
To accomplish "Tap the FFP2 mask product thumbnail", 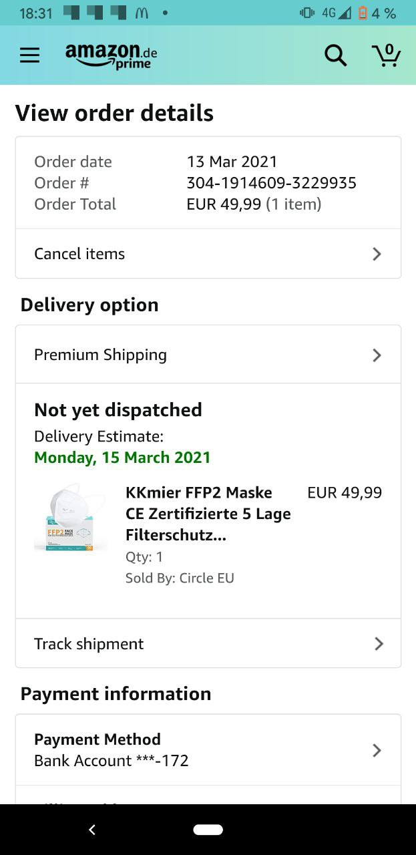I will pyautogui.click(x=71, y=518).
